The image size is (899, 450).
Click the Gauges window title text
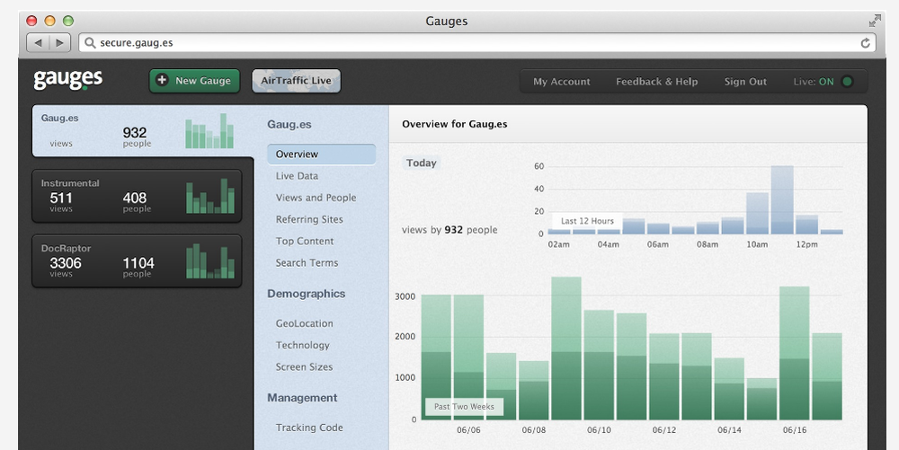[x=447, y=22]
